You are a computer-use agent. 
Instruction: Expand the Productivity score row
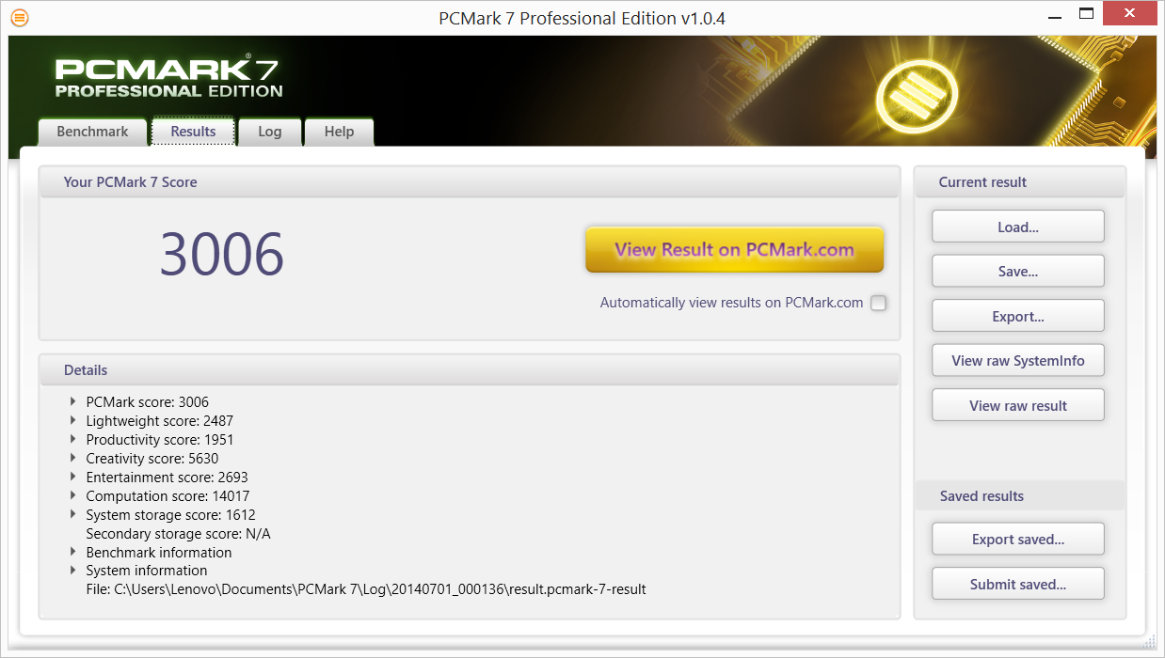tap(73, 439)
